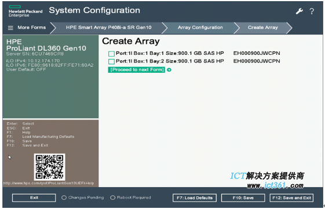Click F12: Save and Exit button
Image resolution: width=325 pixels, height=209 pixels.
tap(291, 198)
